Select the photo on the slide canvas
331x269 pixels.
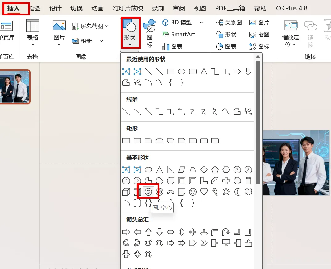click(x=296, y=163)
